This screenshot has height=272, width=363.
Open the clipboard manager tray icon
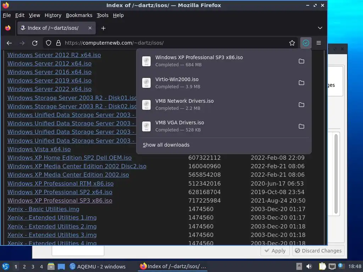(322, 266)
